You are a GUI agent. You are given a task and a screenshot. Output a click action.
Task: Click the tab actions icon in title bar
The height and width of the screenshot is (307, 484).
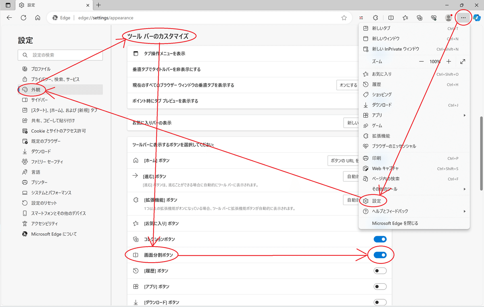click(8, 5)
